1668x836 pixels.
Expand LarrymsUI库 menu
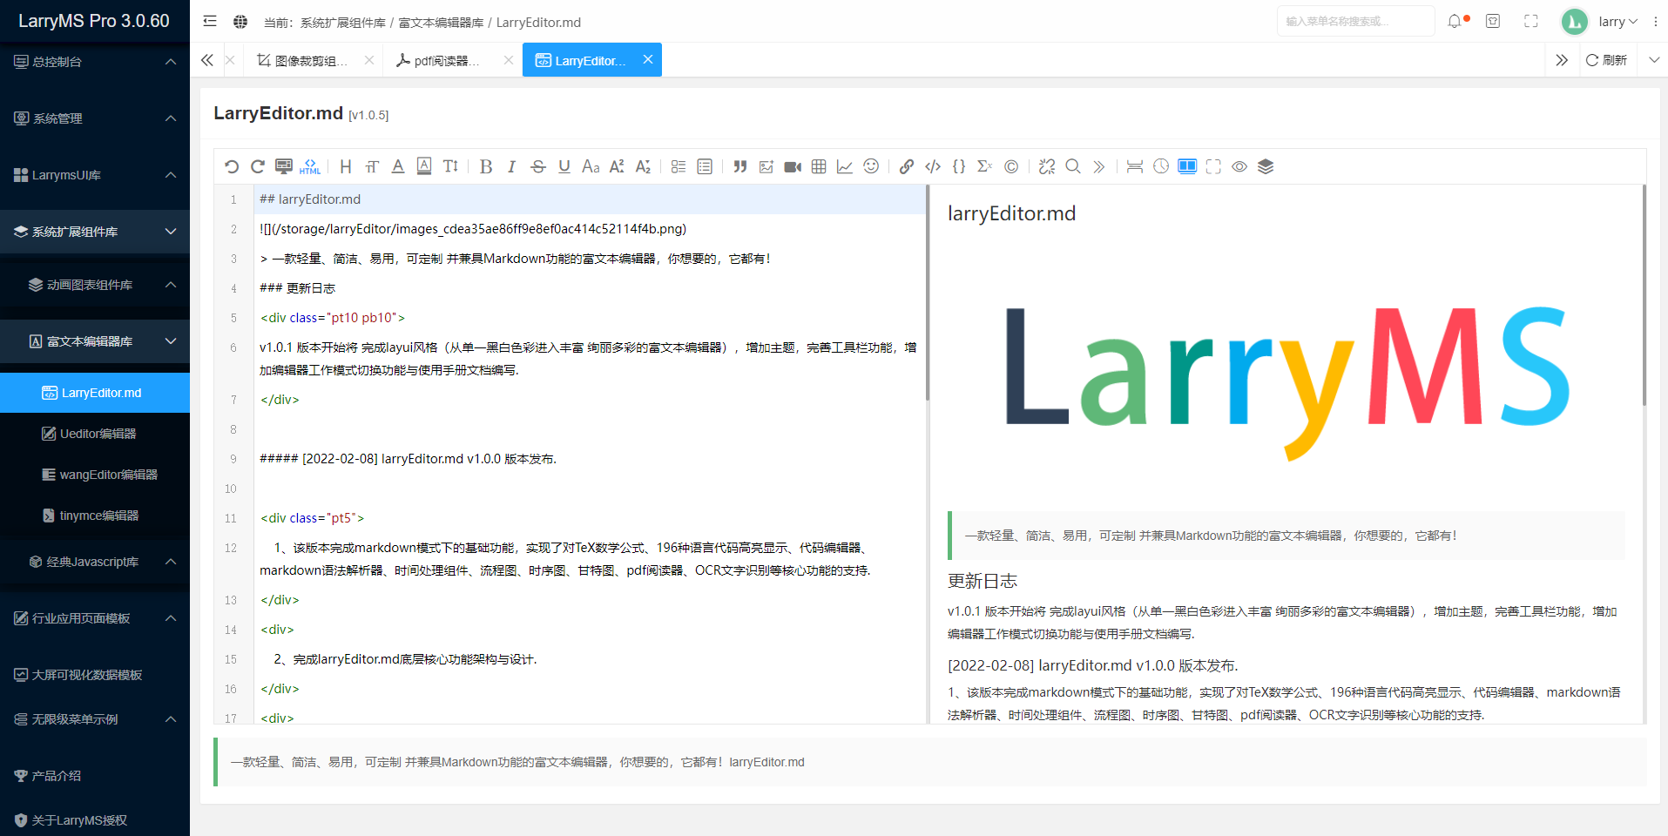95,175
